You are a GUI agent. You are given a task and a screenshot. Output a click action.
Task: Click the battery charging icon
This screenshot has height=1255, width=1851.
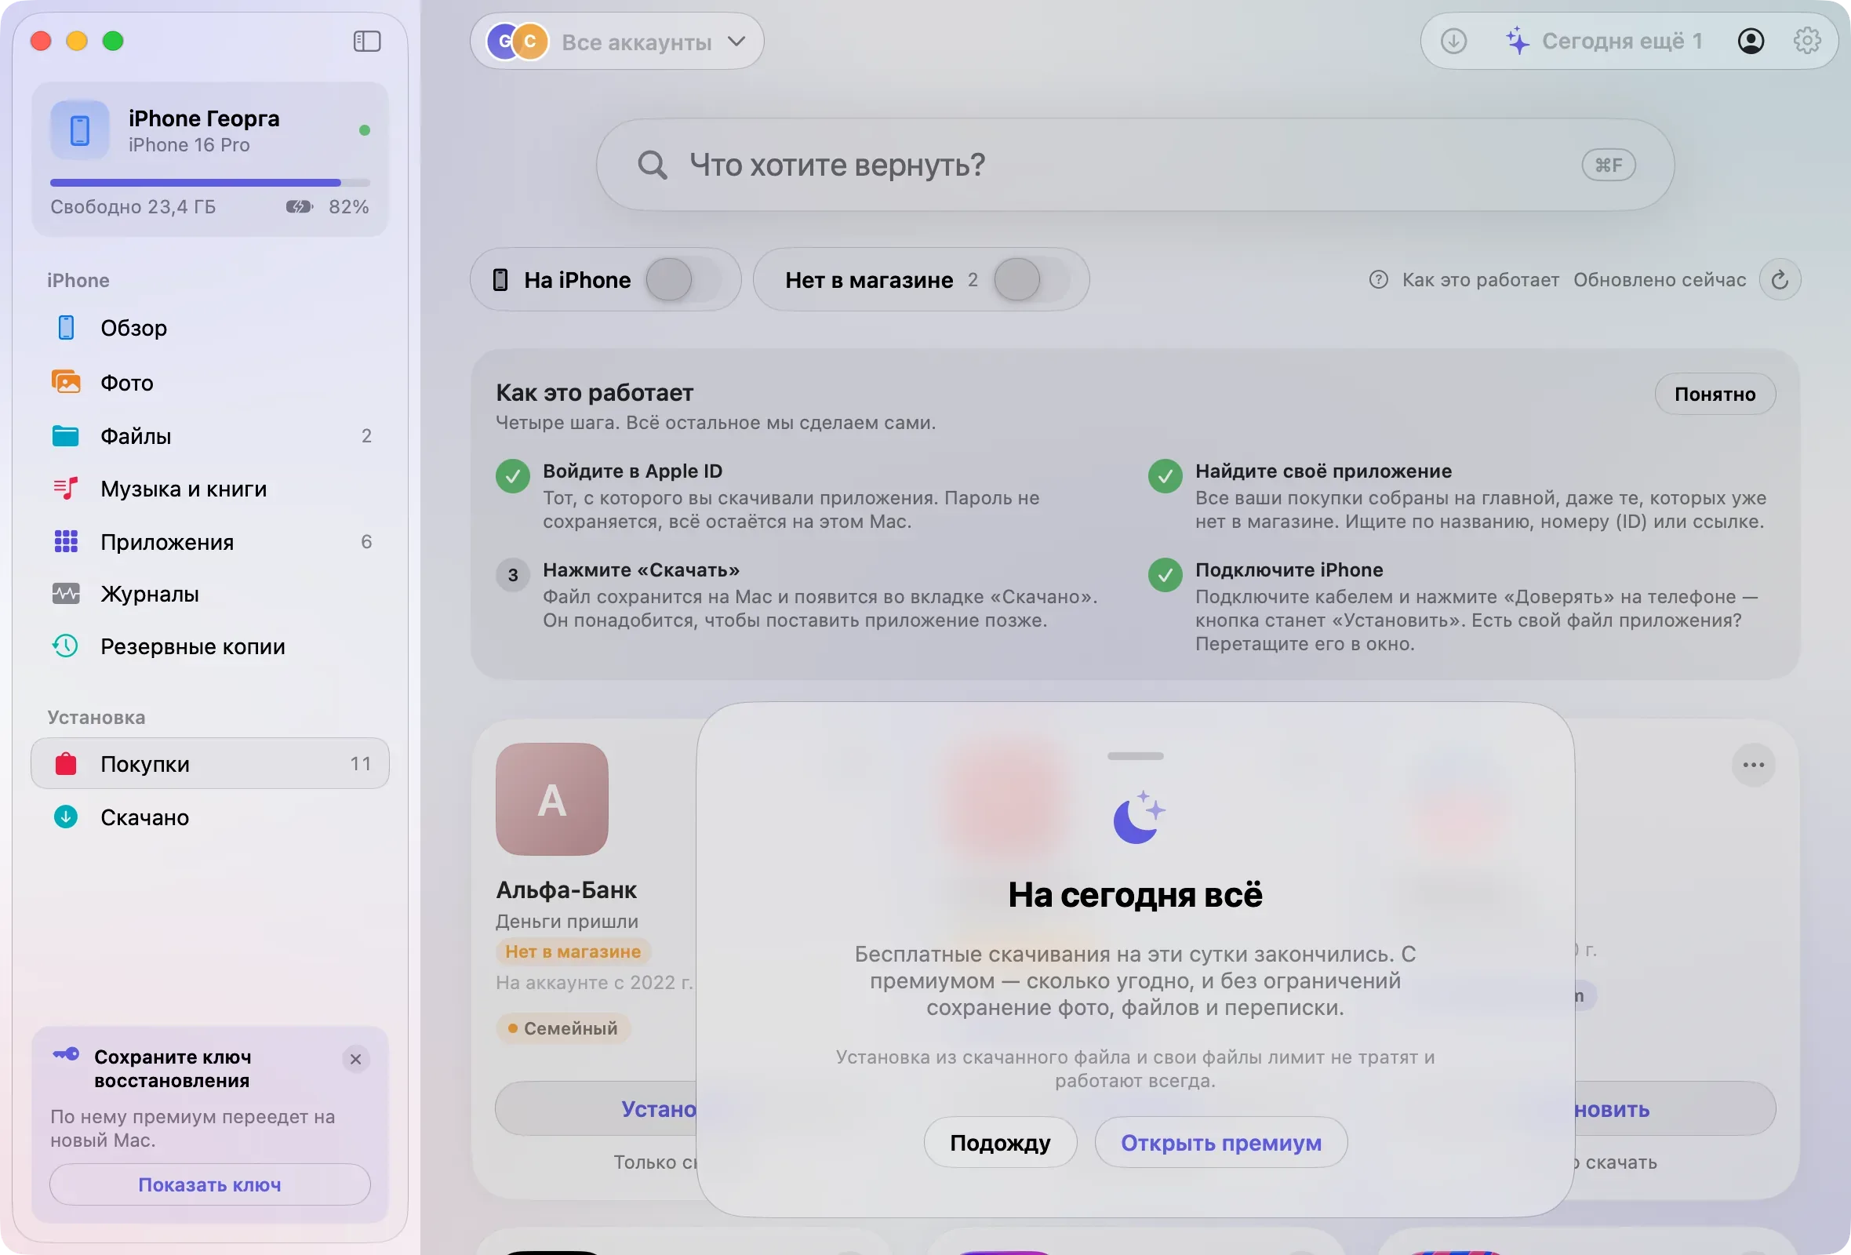click(300, 208)
